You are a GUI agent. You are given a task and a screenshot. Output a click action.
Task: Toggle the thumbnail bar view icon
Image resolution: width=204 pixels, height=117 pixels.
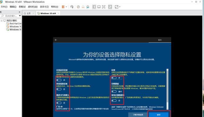(x=99, y=7)
